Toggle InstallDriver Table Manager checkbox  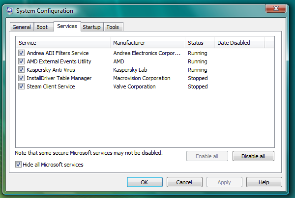(x=21, y=78)
